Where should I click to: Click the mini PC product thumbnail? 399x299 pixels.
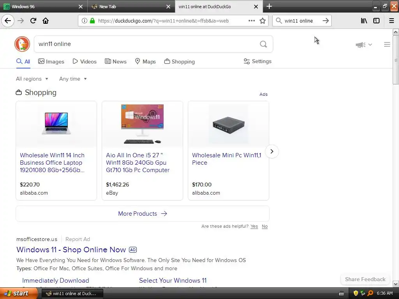(228, 124)
